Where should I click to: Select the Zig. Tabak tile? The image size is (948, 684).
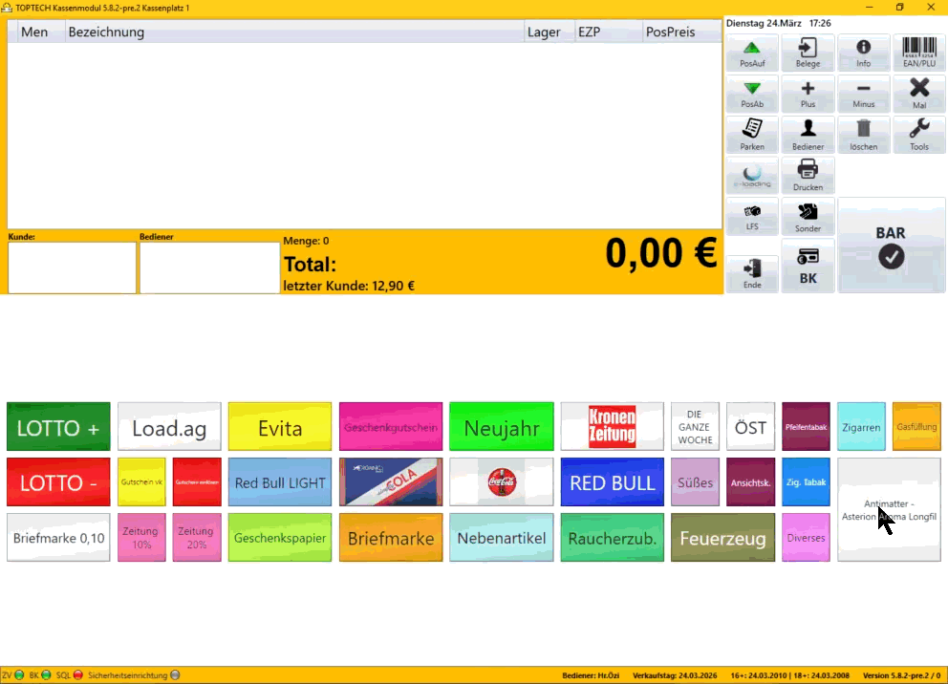tap(806, 482)
